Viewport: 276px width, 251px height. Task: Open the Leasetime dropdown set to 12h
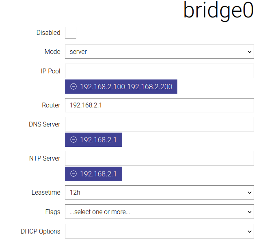click(x=160, y=193)
